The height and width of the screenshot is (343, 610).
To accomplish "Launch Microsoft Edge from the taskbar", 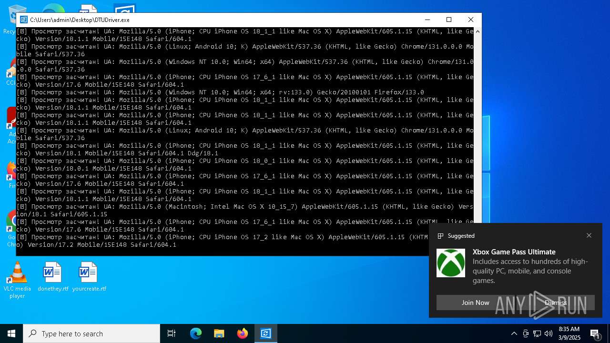I will (196, 333).
